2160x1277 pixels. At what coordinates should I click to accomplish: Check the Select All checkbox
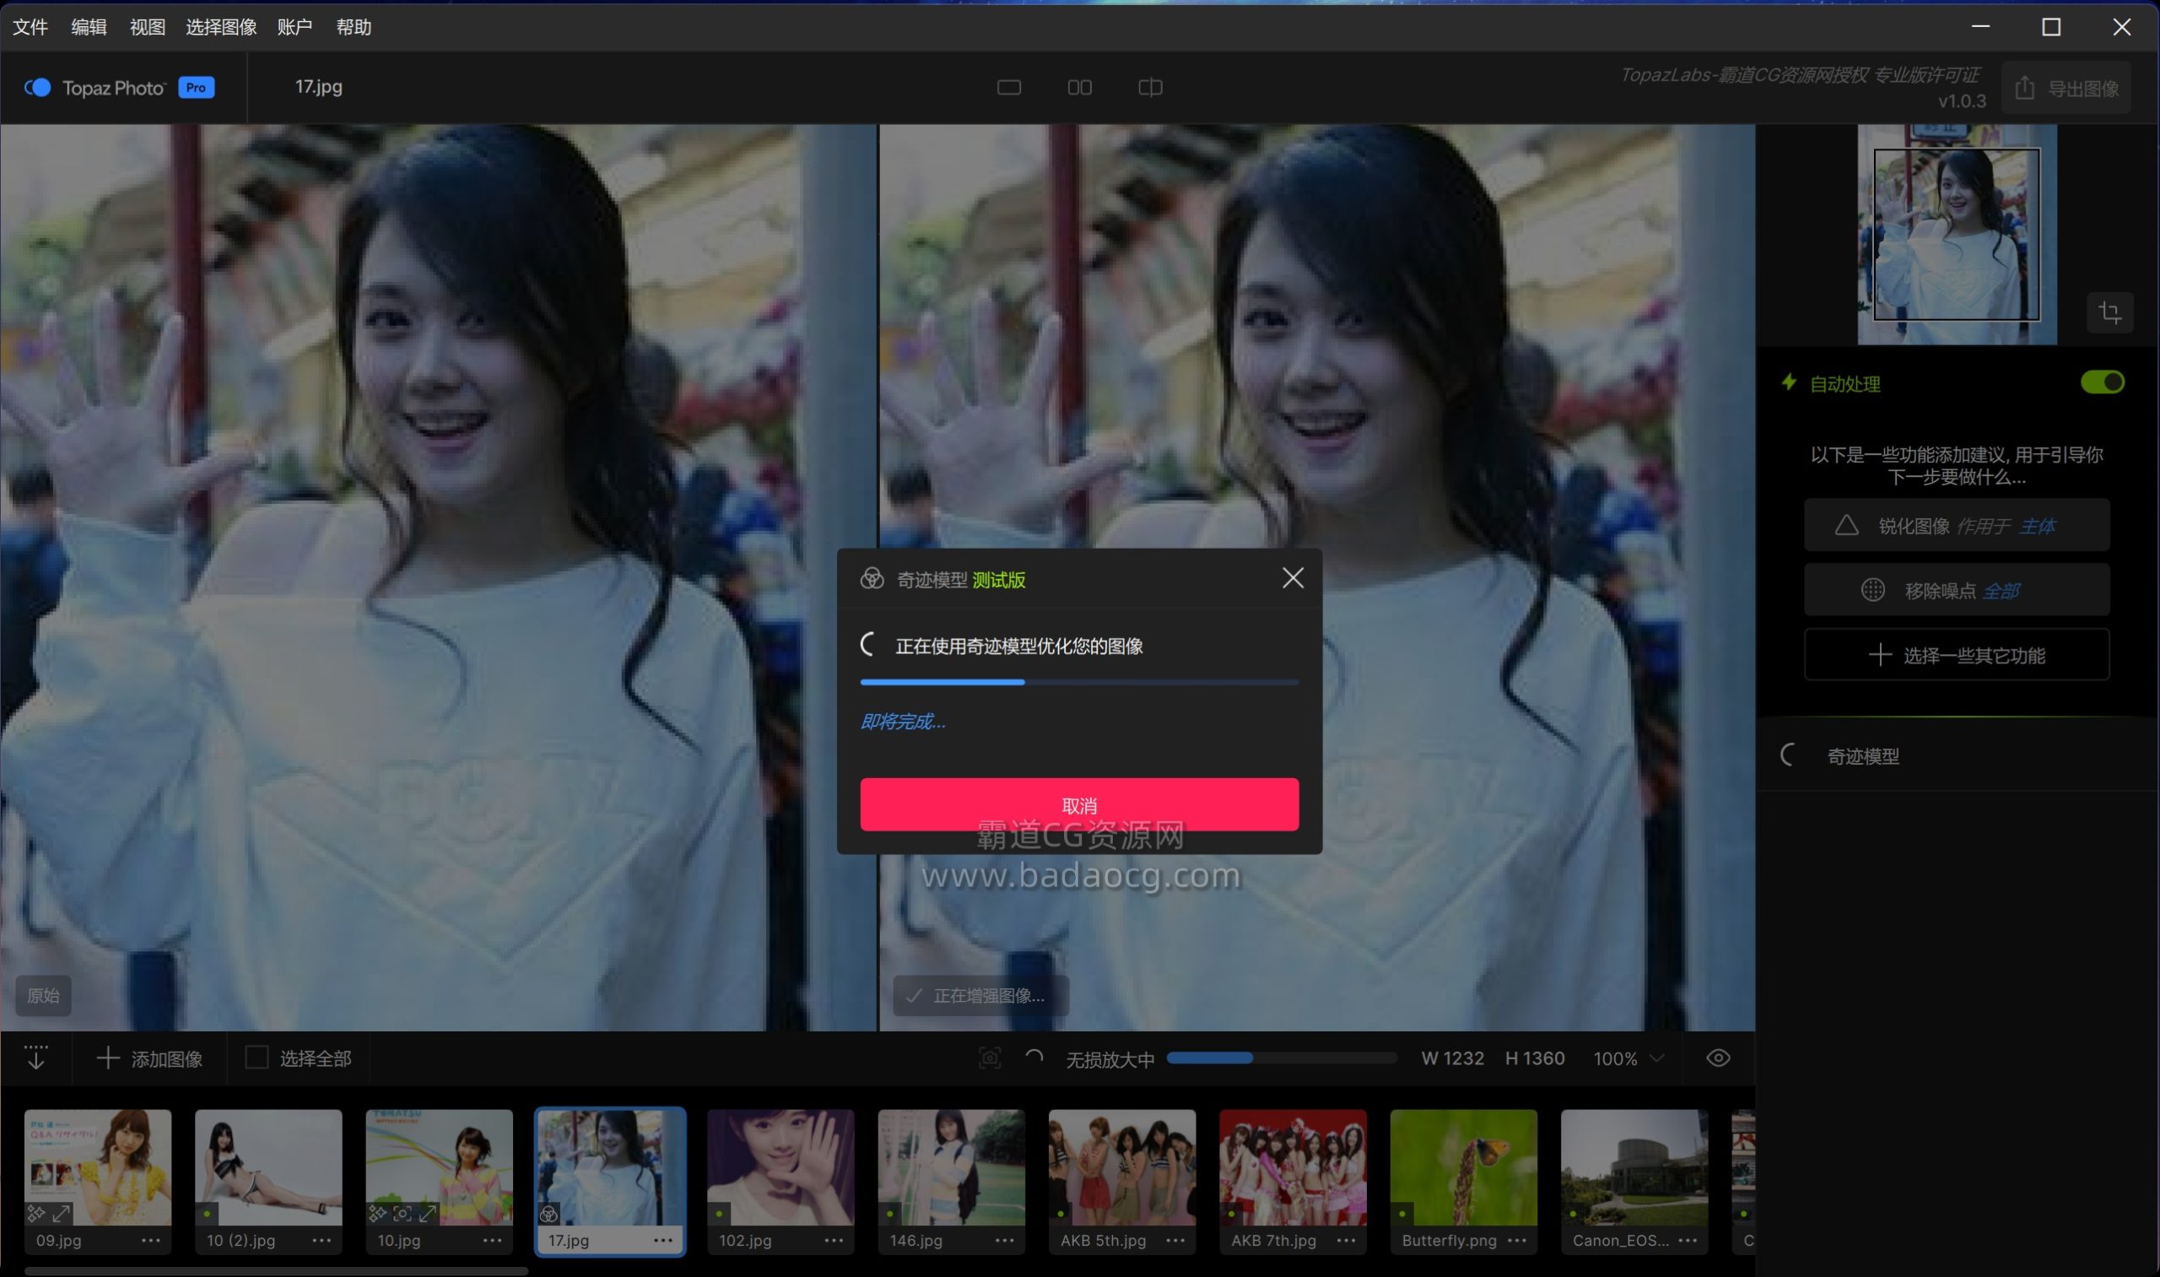click(256, 1058)
